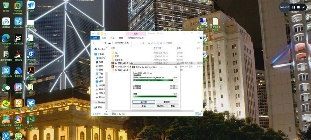This screenshot has height=140, width=311.
Task: Click the Explorer help question mark icon
Action: tap(201, 38)
